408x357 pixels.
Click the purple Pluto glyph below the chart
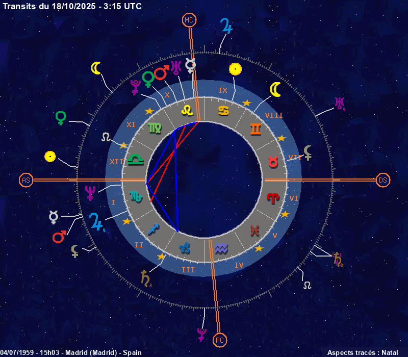(201, 334)
